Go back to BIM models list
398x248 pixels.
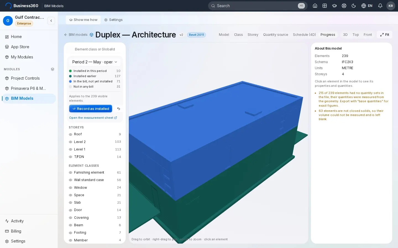pyautogui.click(x=76, y=35)
